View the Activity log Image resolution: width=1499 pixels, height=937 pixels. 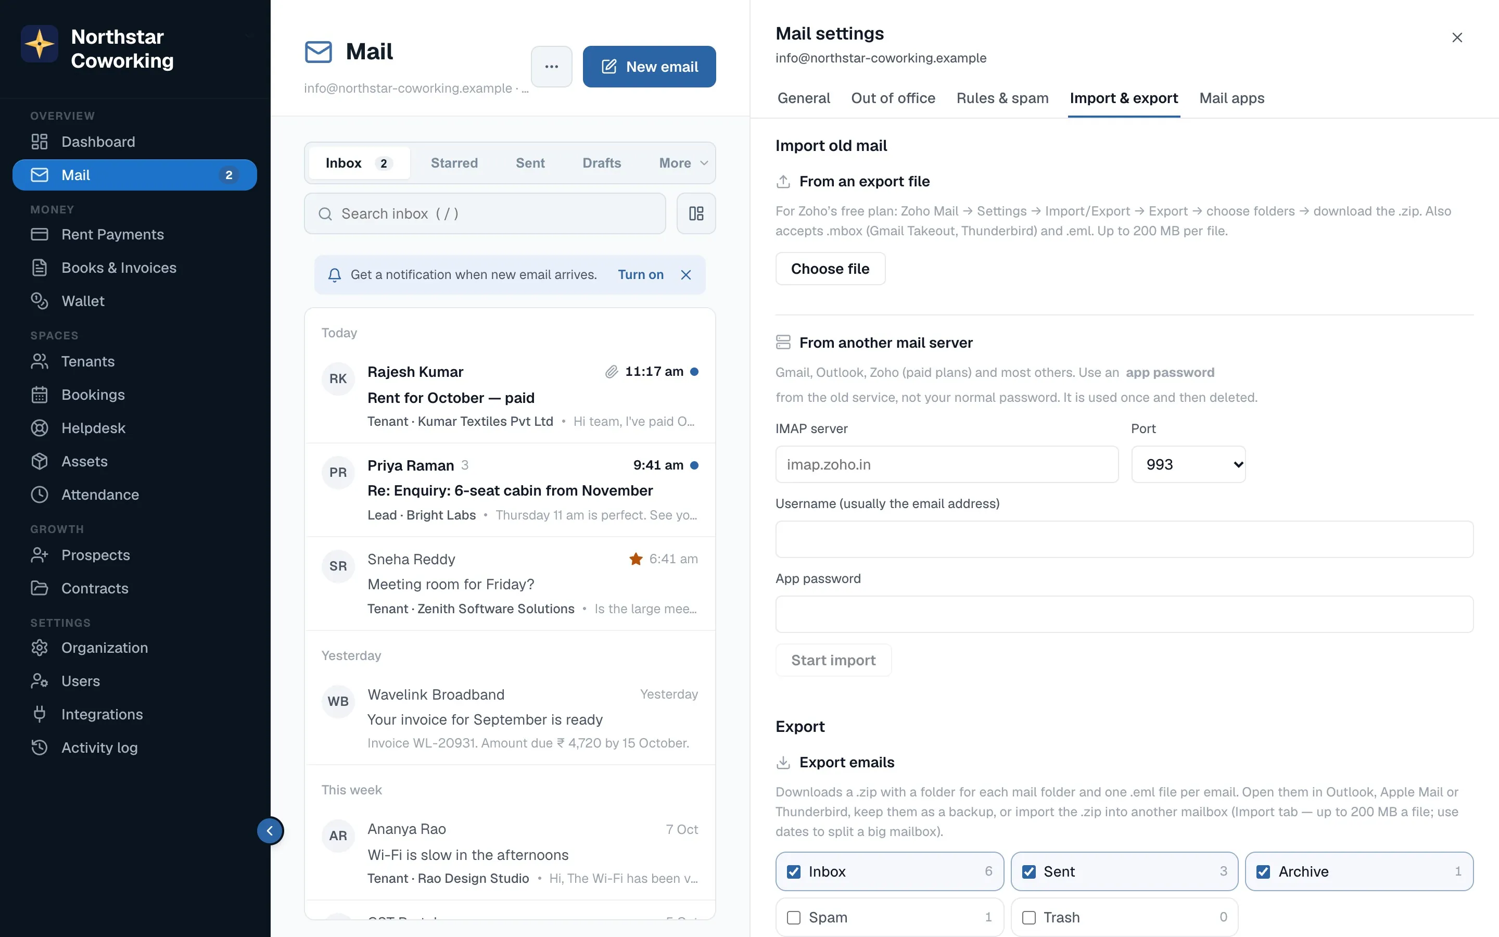coord(134,748)
